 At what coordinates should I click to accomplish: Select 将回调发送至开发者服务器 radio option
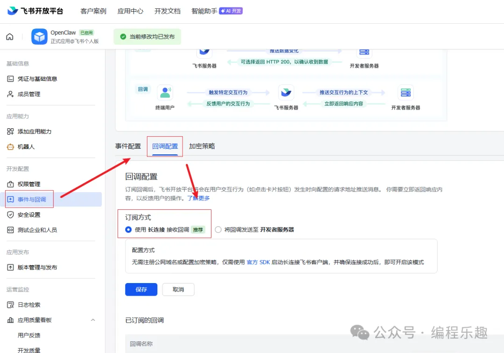218,229
